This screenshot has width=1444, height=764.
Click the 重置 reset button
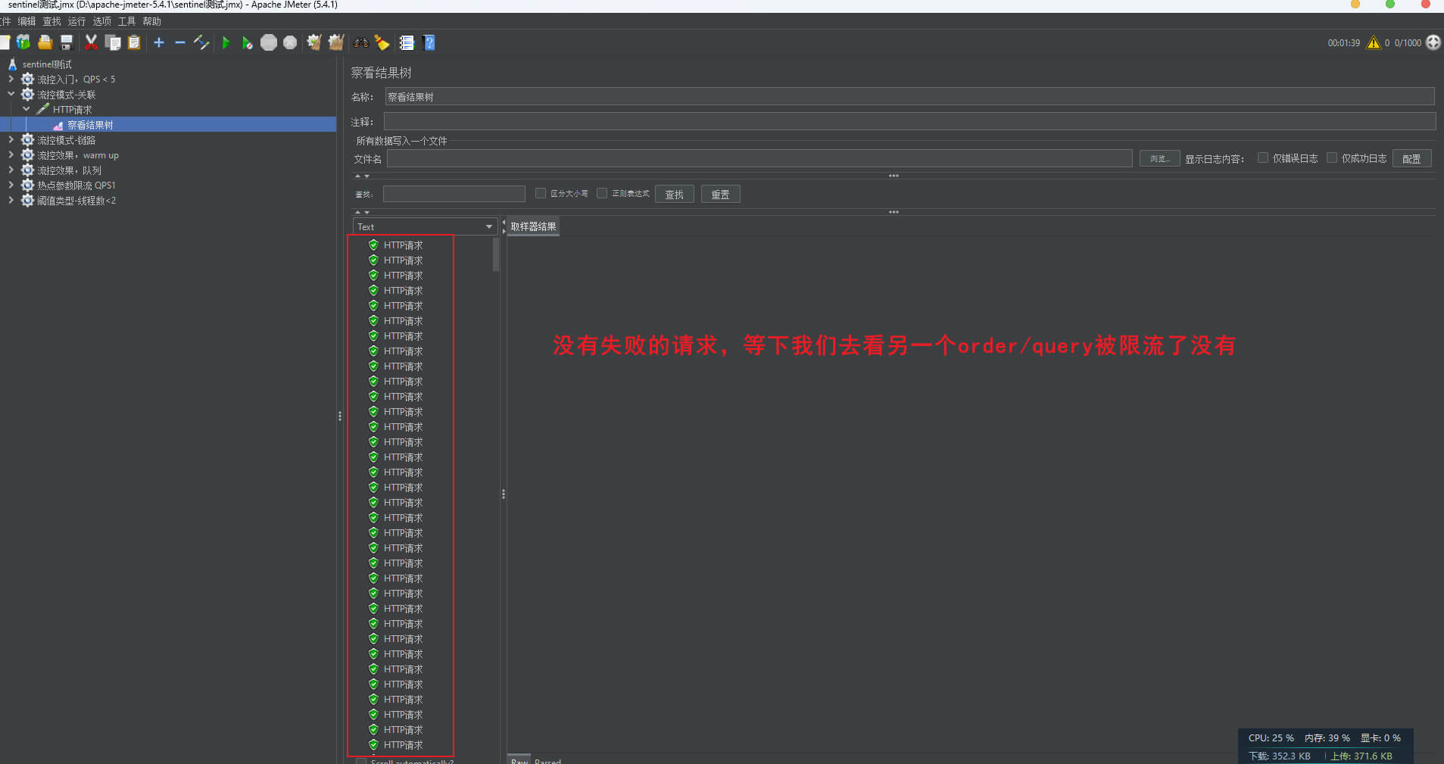[x=720, y=194]
